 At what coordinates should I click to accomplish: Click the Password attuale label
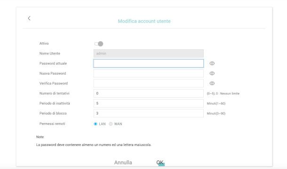53,63
